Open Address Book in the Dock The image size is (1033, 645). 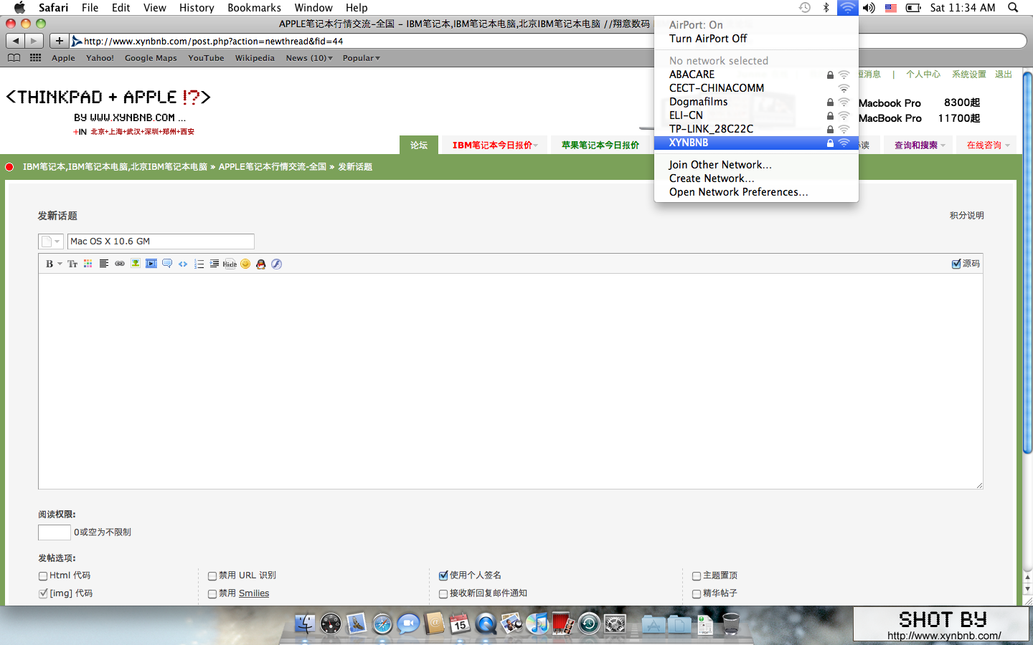(434, 624)
